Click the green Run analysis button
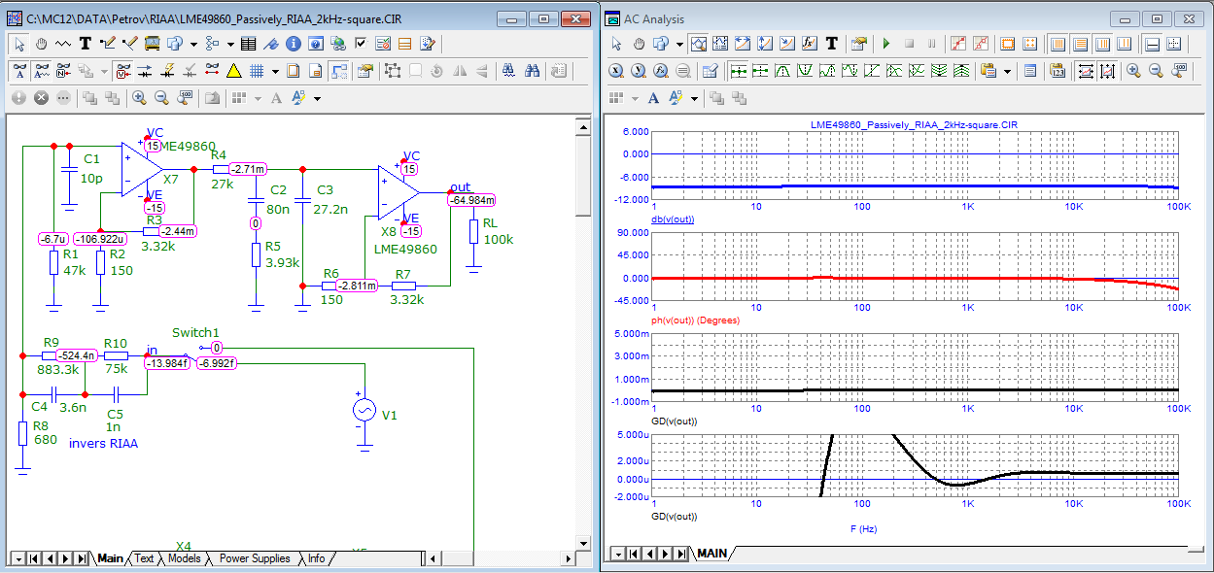Image resolution: width=1214 pixels, height=573 pixels. click(885, 44)
